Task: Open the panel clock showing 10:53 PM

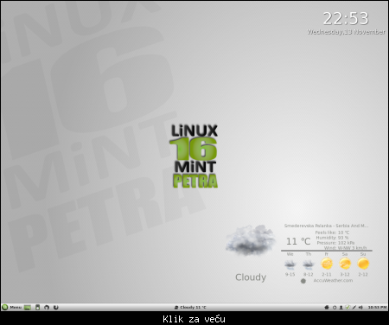Action: [377, 308]
